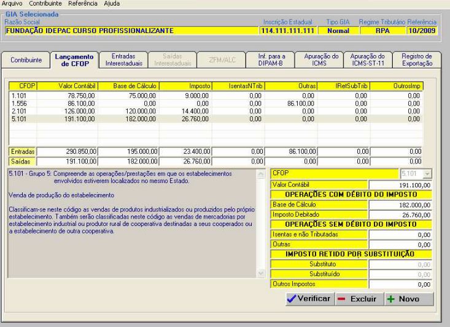Image resolution: width=450 pixels, height=327 pixels.
Task: Click cell value 78.750,00
Action: point(81,96)
